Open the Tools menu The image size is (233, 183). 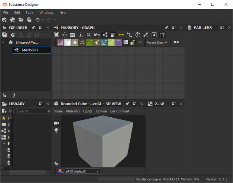coord(29,12)
